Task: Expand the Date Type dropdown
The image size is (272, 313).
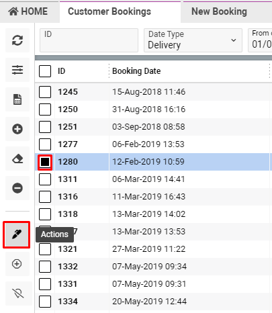Action: point(193,40)
